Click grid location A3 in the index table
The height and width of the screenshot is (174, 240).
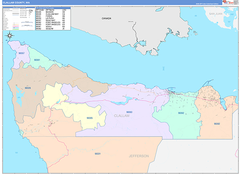(x=64, y=20)
